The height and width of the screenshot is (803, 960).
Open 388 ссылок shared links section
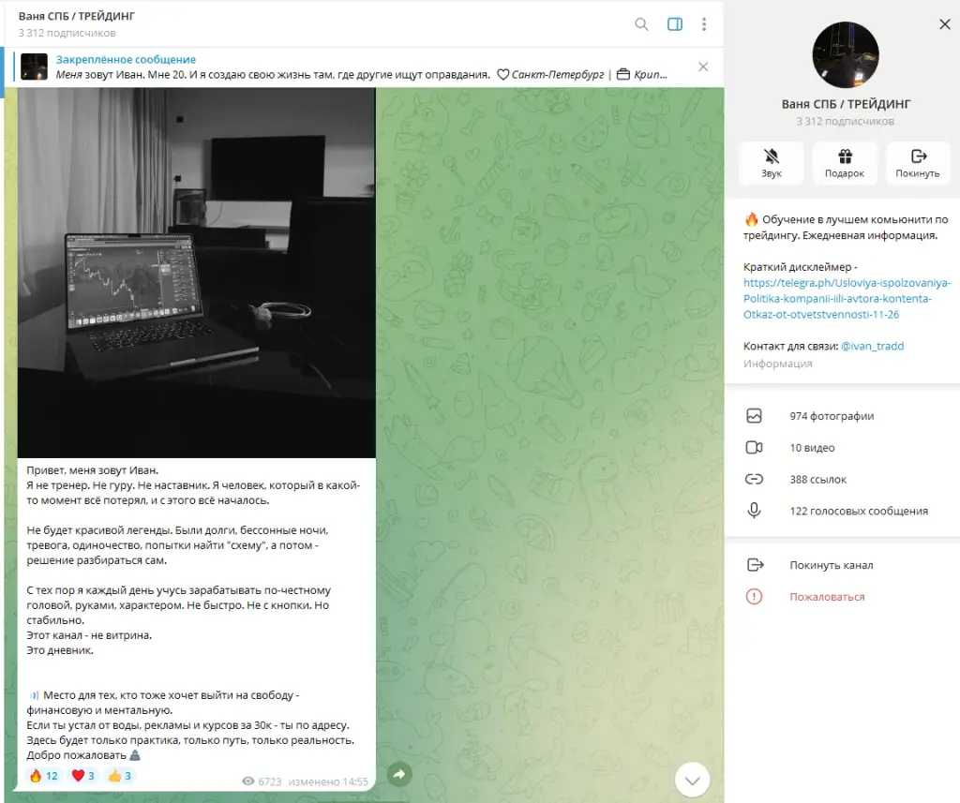[843, 479]
